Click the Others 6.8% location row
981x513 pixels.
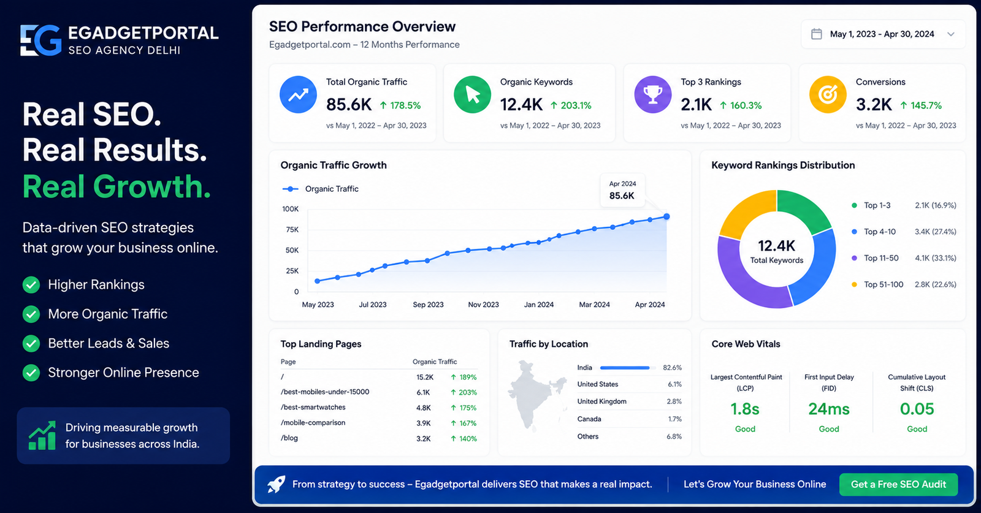[x=629, y=436]
